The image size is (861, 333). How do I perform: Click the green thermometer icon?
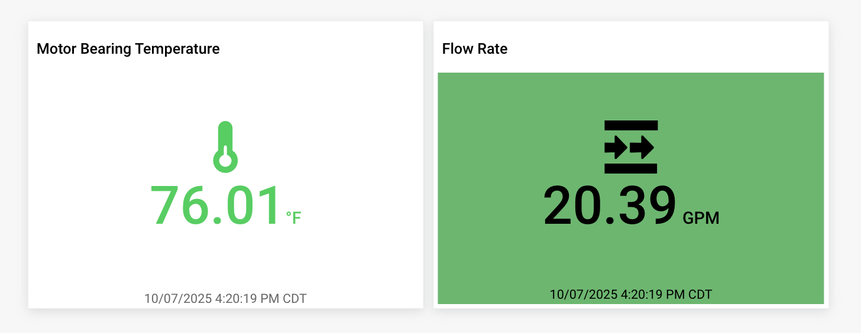coord(225,147)
